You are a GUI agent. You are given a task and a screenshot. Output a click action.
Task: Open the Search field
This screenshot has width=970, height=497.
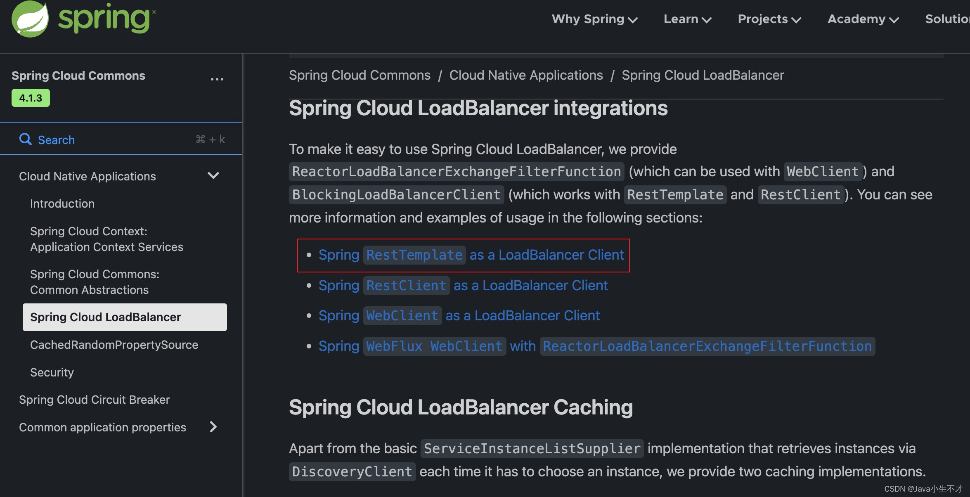(x=122, y=138)
